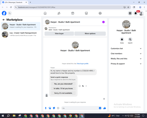Screen dimensions: 147x118
Task: Click the browser reload button
Action: (11, 7)
